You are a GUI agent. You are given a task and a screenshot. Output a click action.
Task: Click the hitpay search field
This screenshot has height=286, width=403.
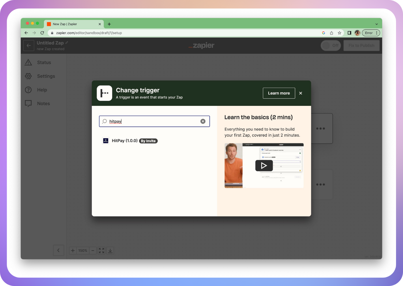click(154, 121)
